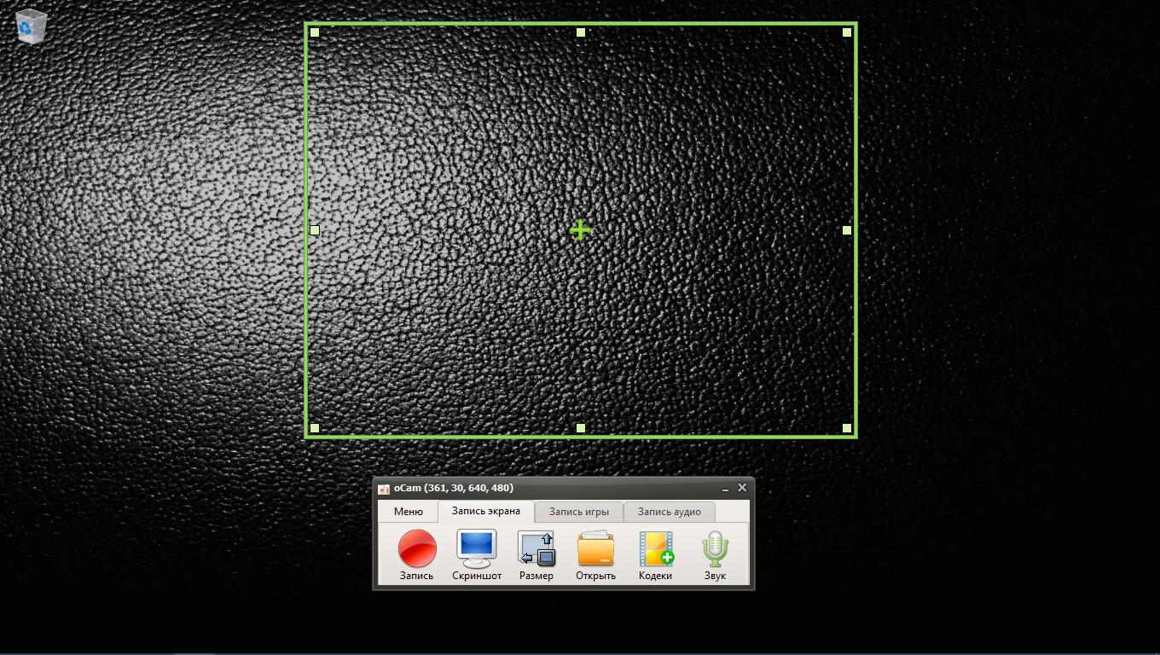1160x655 pixels.
Task: Open the Кодеки codecs settings
Action: pos(655,550)
